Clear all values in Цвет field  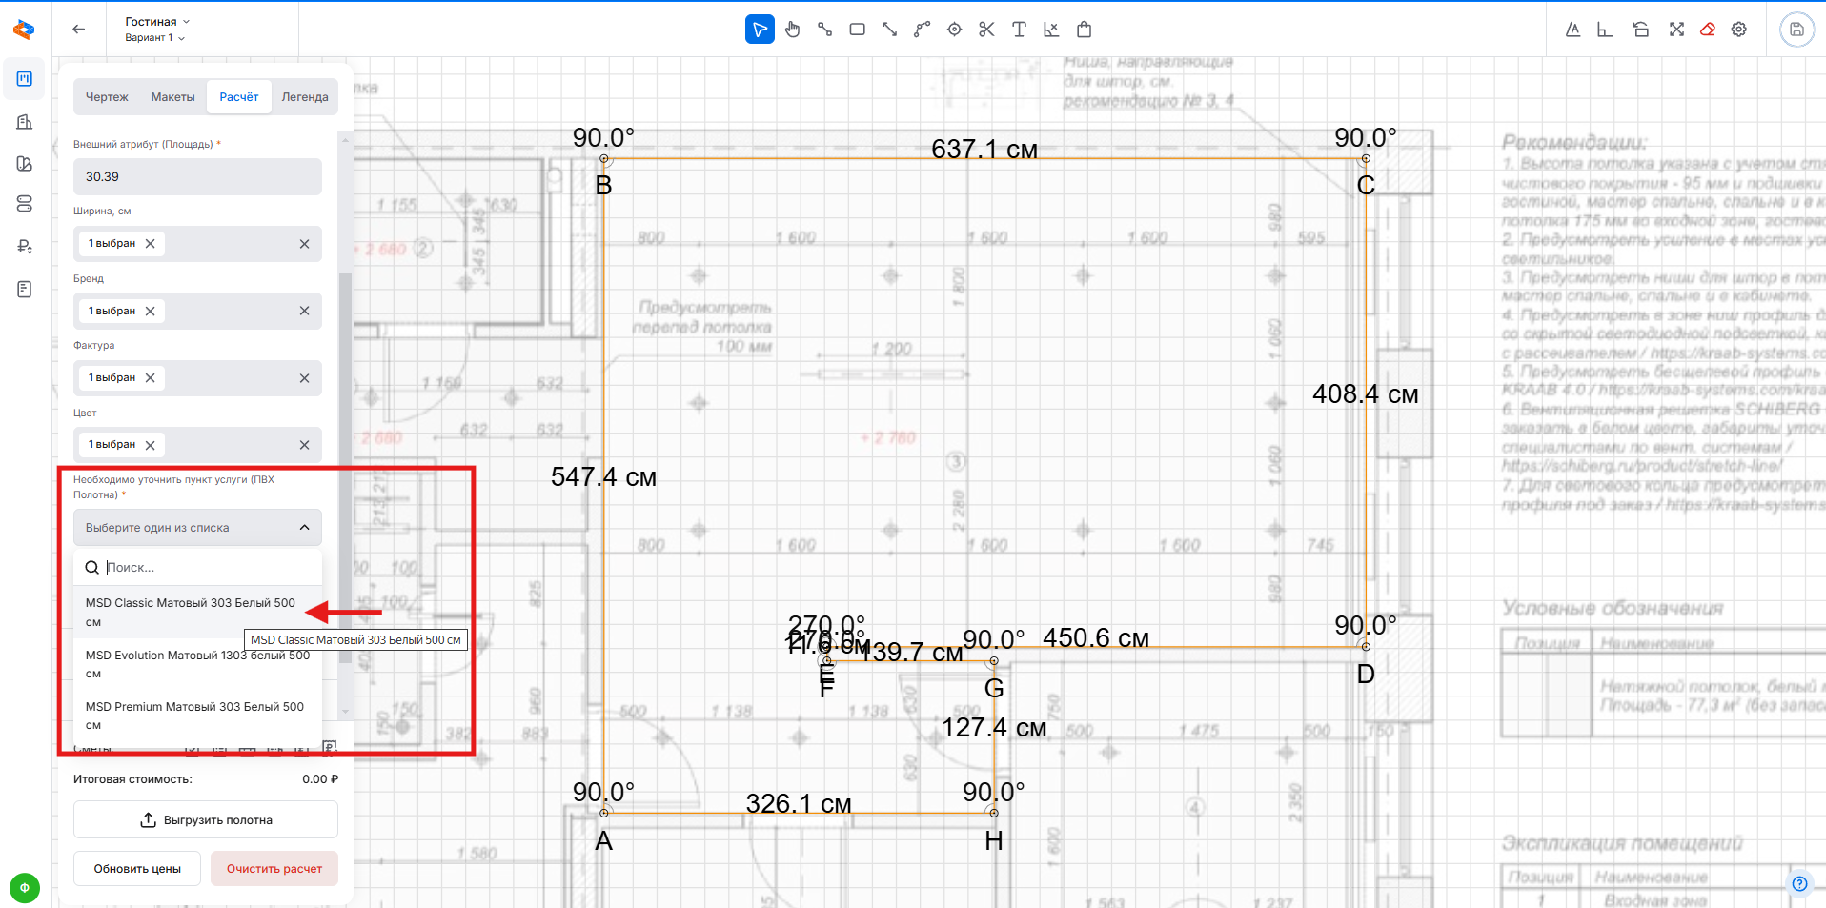pyautogui.click(x=304, y=445)
